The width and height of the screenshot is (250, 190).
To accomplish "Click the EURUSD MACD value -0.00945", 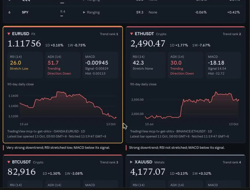I will coord(97,63).
